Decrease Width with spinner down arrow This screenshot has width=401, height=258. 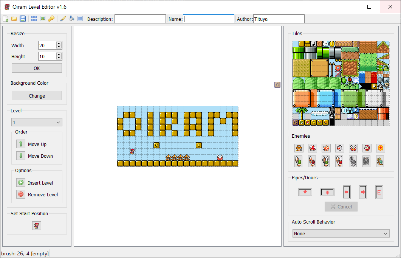(59, 47)
